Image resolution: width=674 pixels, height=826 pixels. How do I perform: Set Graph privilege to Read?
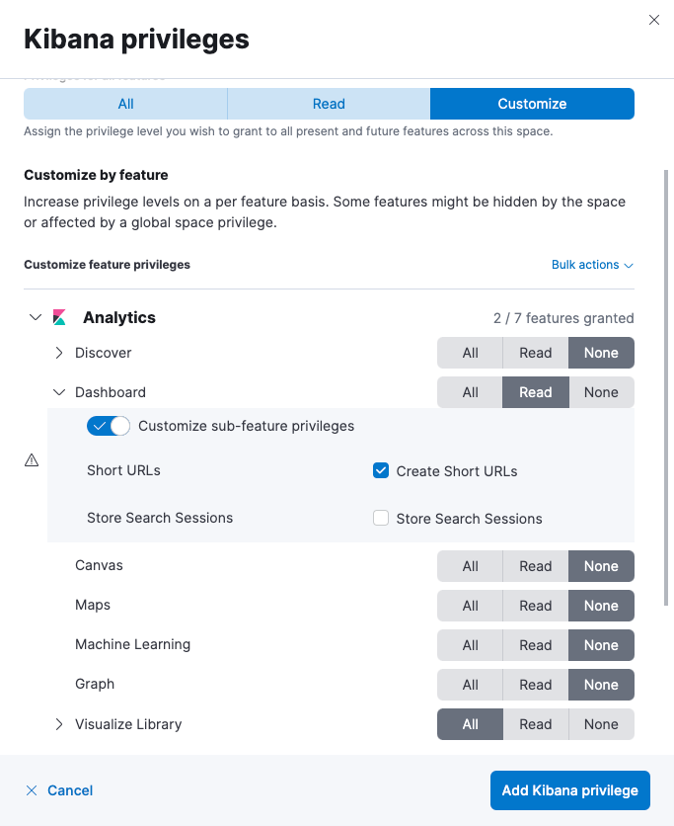tap(535, 685)
